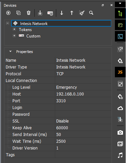Screen dimensions: 126x163
Task: Click the Keep Alive property label
Action: [22, 128]
